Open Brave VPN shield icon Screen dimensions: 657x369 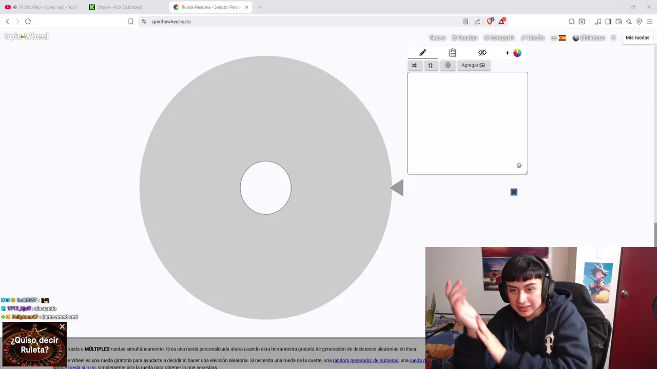(x=639, y=22)
